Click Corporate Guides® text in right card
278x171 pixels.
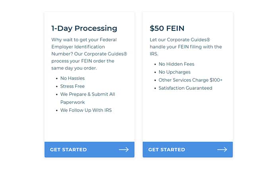(x=189, y=40)
